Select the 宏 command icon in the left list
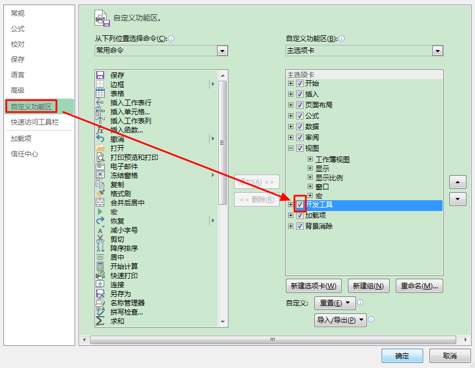475x368 pixels. tap(100, 212)
